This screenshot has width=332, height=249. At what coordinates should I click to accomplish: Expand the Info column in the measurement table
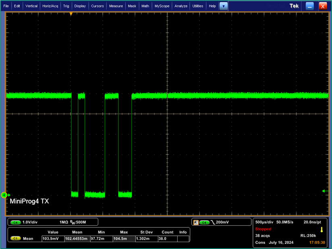coord(183,232)
